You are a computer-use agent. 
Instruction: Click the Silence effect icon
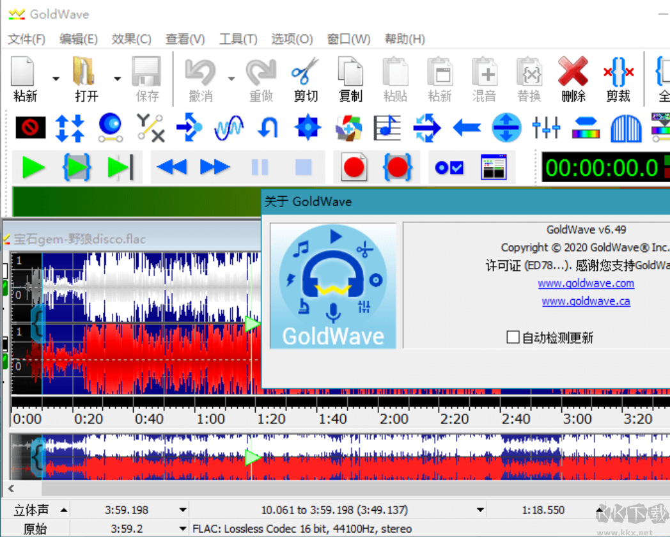(30, 128)
